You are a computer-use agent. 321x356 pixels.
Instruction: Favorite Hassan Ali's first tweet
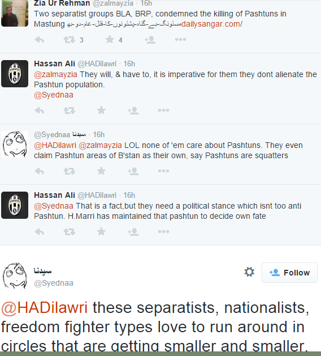coord(101,111)
